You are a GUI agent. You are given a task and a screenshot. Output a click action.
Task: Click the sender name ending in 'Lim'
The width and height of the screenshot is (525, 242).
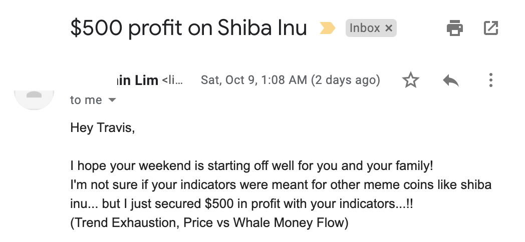click(x=137, y=80)
